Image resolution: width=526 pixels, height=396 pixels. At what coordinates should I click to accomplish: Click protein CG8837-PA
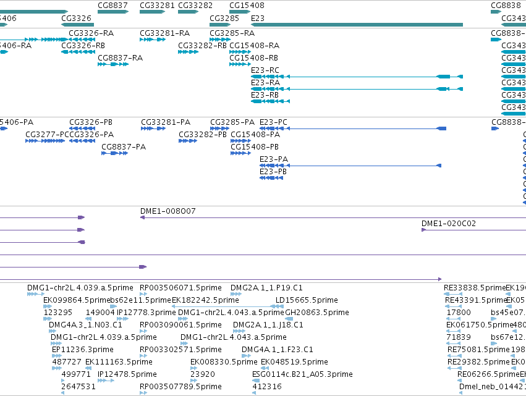tap(115, 153)
